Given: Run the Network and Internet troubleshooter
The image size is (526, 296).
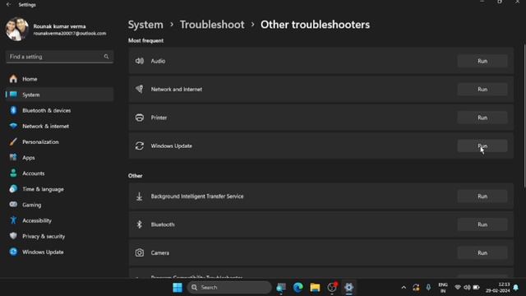Looking at the screenshot, I should pyautogui.click(x=482, y=90).
